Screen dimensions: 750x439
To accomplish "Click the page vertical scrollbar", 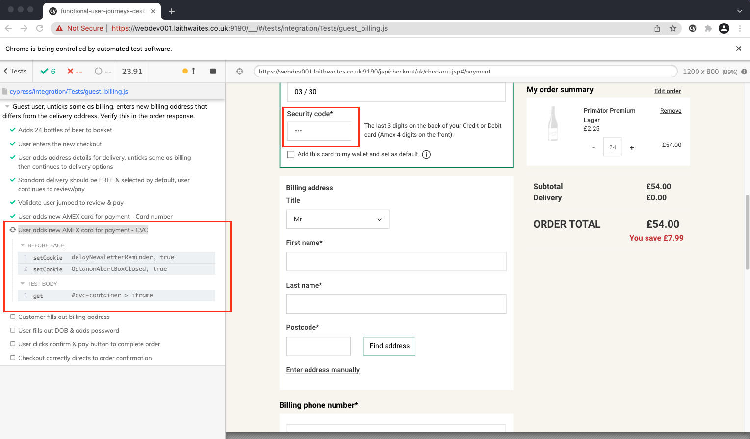I will click(747, 232).
